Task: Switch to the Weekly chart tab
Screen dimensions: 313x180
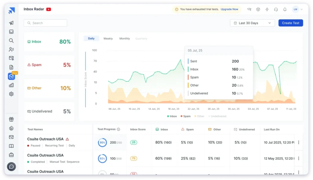Action: coord(108,39)
